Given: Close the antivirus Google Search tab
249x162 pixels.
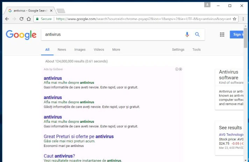Looking at the screenshot, I should (x=51, y=10).
